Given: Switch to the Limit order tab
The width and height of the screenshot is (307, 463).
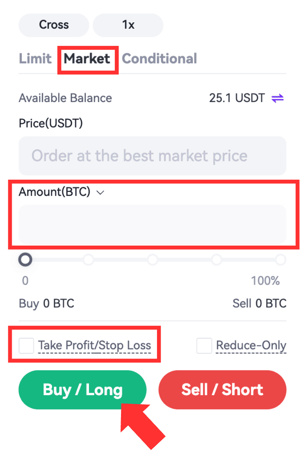Looking at the screenshot, I should pos(35,59).
